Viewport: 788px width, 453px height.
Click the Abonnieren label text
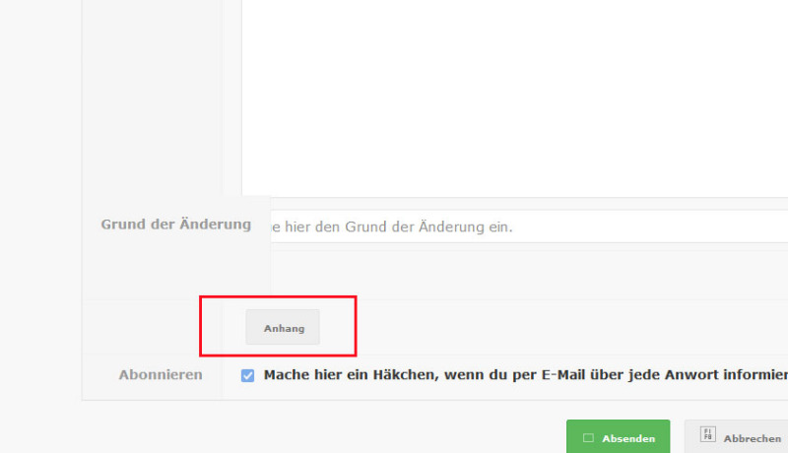pyautogui.click(x=161, y=374)
